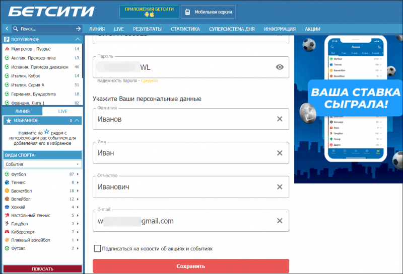Check the news subscription checkbox
This screenshot has height=274, width=403.
pos(97,248)
